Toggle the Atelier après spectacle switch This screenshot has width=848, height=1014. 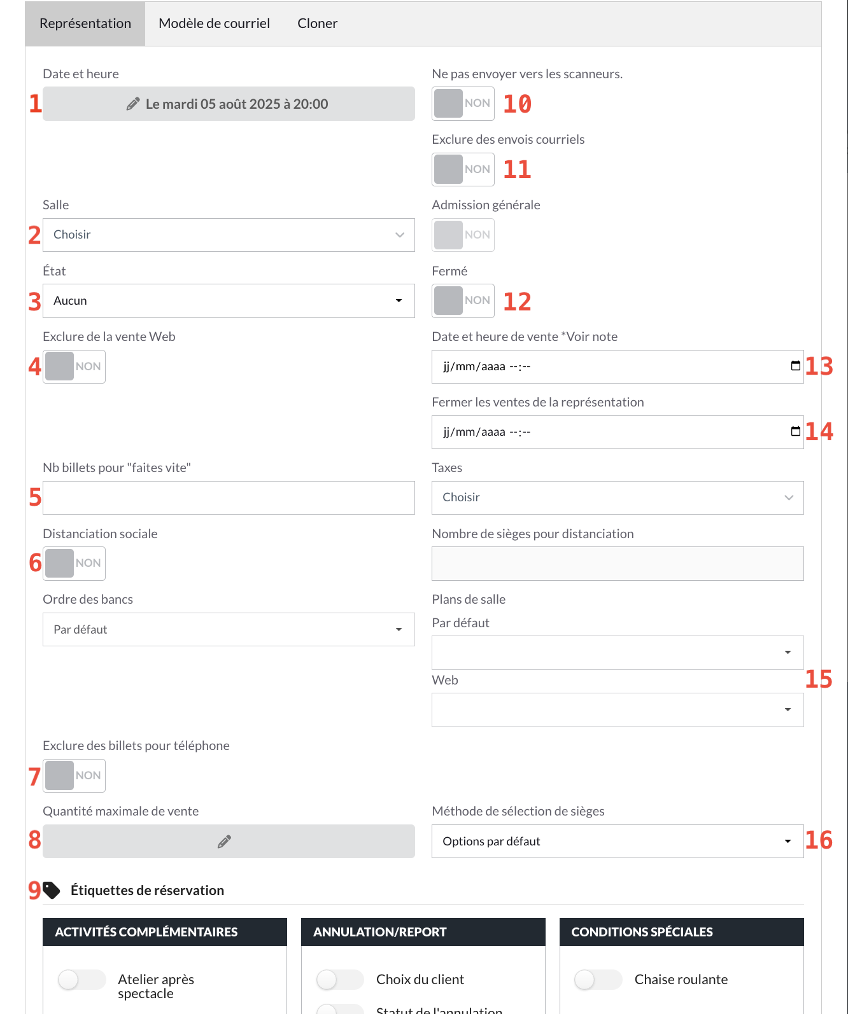(x=81, y=980)
